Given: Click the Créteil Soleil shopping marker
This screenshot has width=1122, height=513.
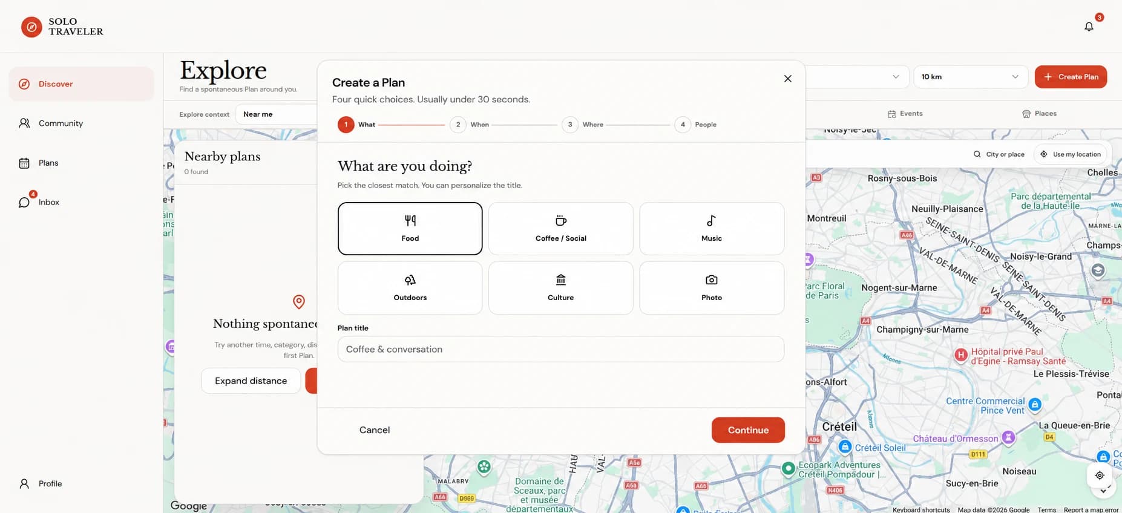Looking at the screenshot, I should pyautogui.click(x=845, y=446).
